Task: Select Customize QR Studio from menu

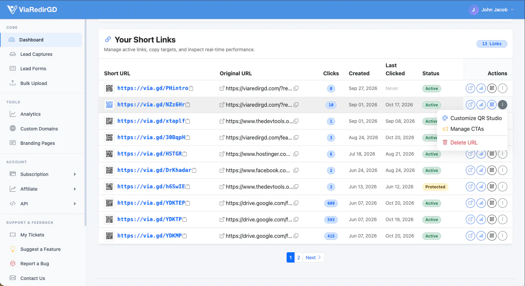Action: (472, 118)
